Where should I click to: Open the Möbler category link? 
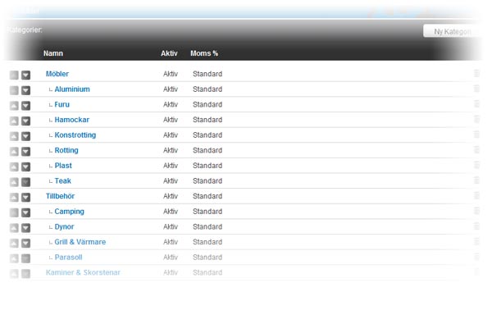[x=57, y=74]
